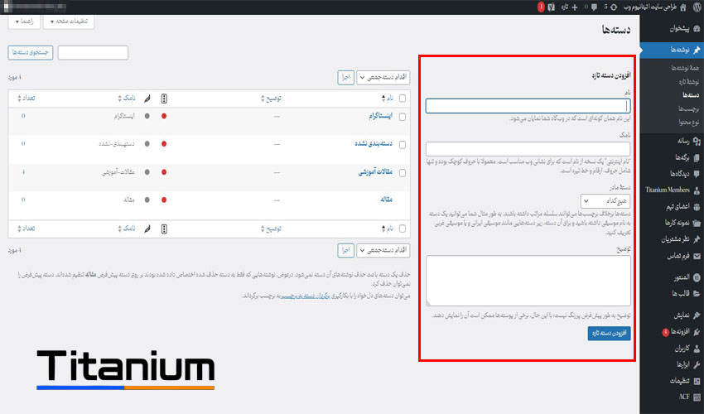Expand the راهنما help tab
This screenshot has width=704, height=414.
[x=24, y=22]
